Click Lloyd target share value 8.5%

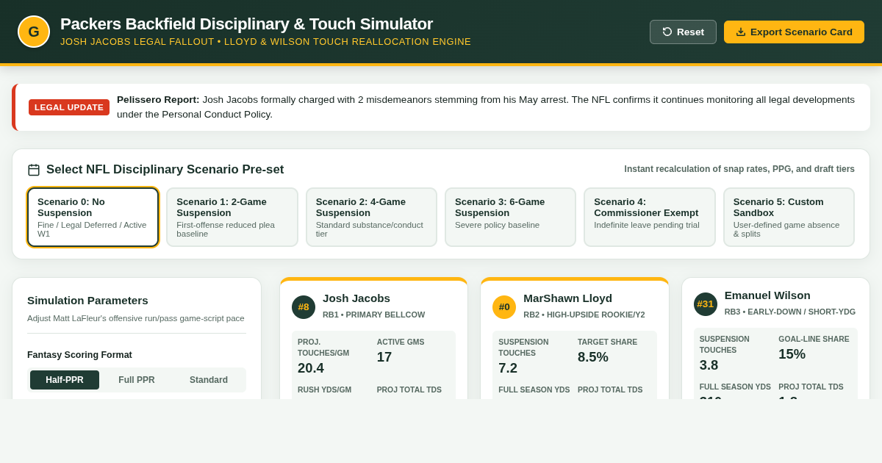click(x=593, y=357)
